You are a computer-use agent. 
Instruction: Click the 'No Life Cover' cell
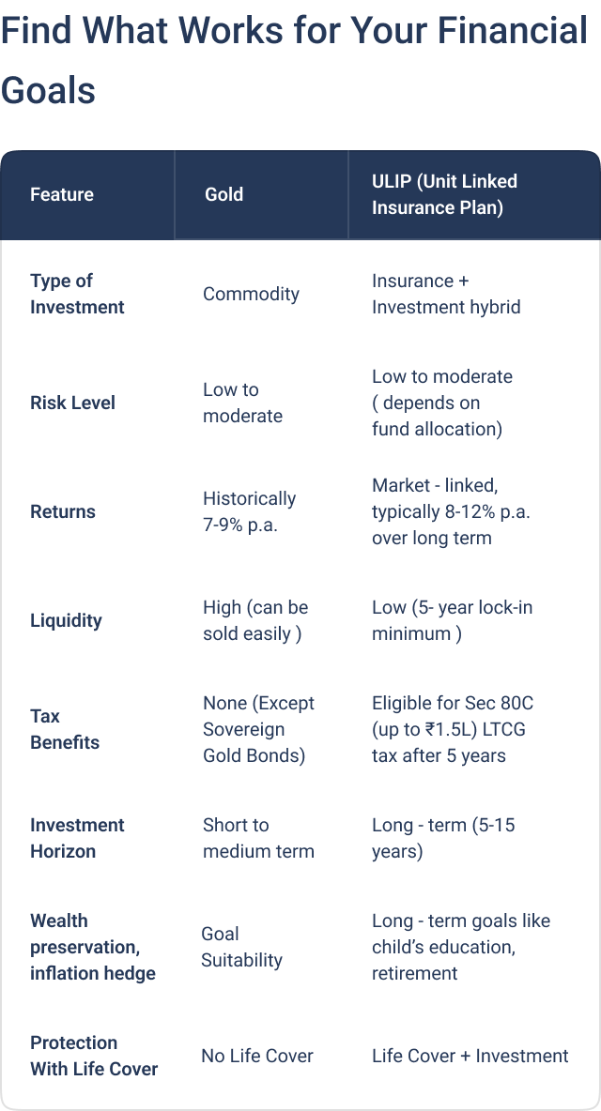click(x=256, y=1056)
